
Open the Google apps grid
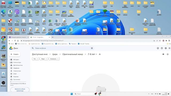pyautogui.click(x=169, y=48)
